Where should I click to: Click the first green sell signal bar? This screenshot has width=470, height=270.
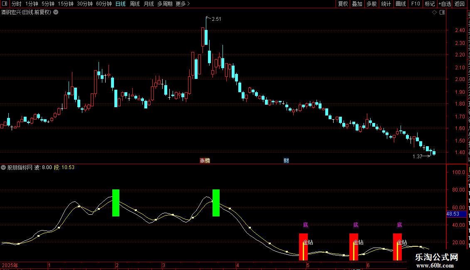[116, 203]
